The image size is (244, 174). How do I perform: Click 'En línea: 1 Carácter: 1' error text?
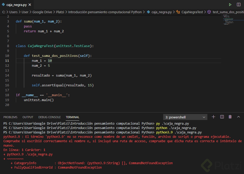click(x=24, y=150)
